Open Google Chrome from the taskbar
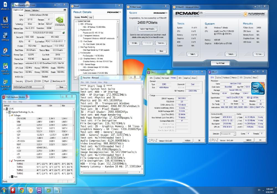Viewport: 277px width, 194px height. pyautogui.click(x=22, y=190)
